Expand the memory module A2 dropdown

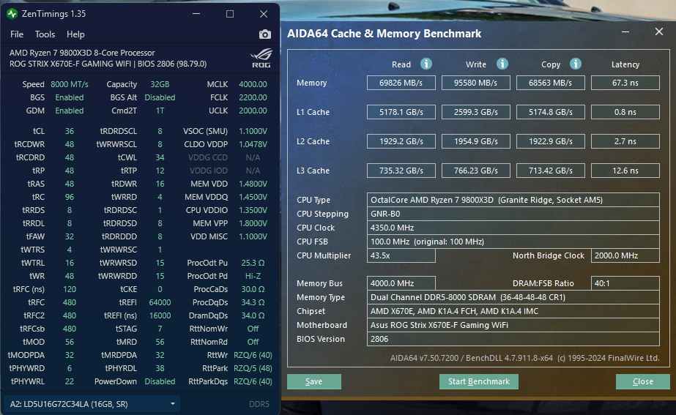pyautogui.click(x=173, y=403)
